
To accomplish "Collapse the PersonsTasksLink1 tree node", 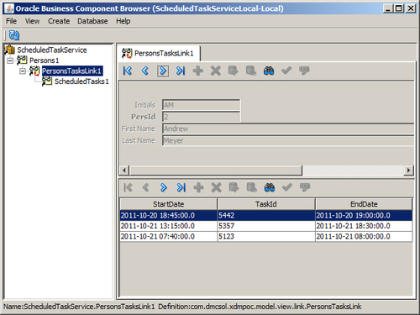I will [23, 71].
